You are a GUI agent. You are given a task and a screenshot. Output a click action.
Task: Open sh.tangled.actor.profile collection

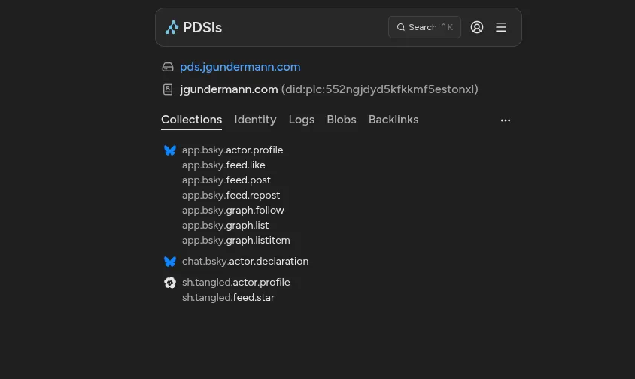point(236,282)
